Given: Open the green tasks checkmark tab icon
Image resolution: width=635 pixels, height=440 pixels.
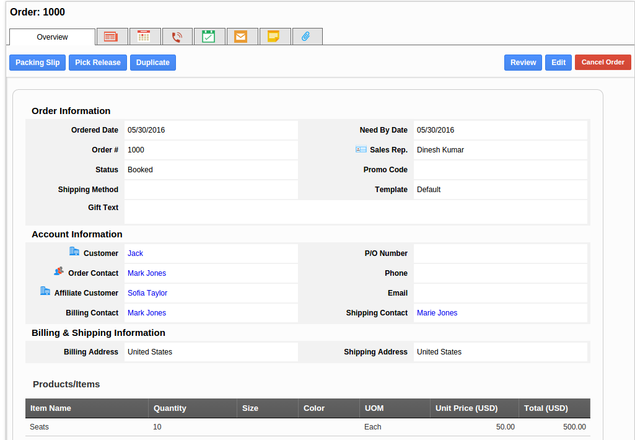Looking at the screenshot, I should coord(208,37).
